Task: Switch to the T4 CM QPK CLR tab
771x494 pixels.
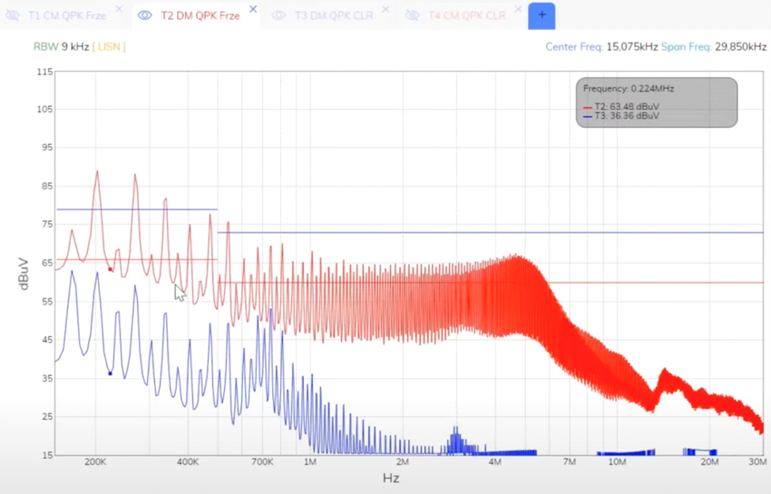Action: coord(466,15)
